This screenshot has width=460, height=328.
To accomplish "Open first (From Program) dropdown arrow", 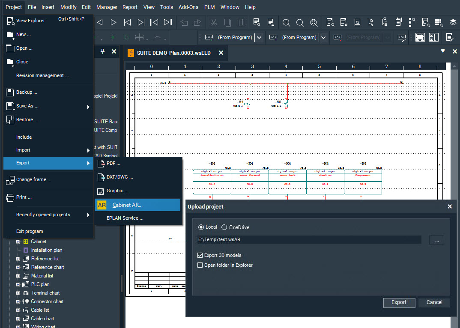I will tap(259, 38).
